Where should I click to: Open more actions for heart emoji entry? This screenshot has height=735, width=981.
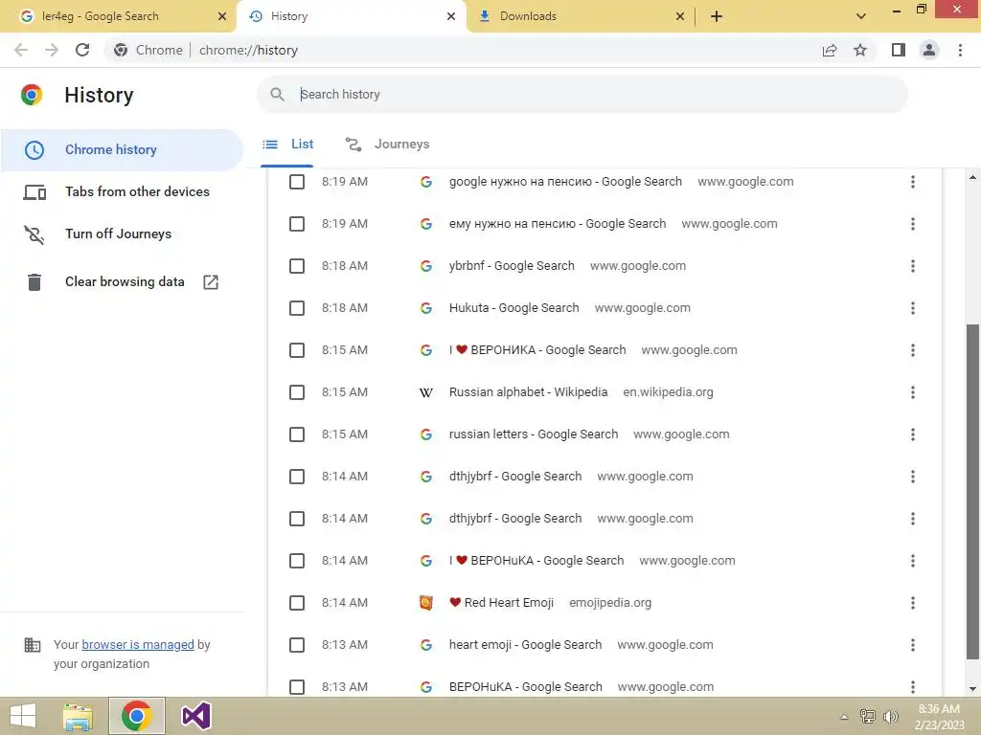[x=913, y=645]
